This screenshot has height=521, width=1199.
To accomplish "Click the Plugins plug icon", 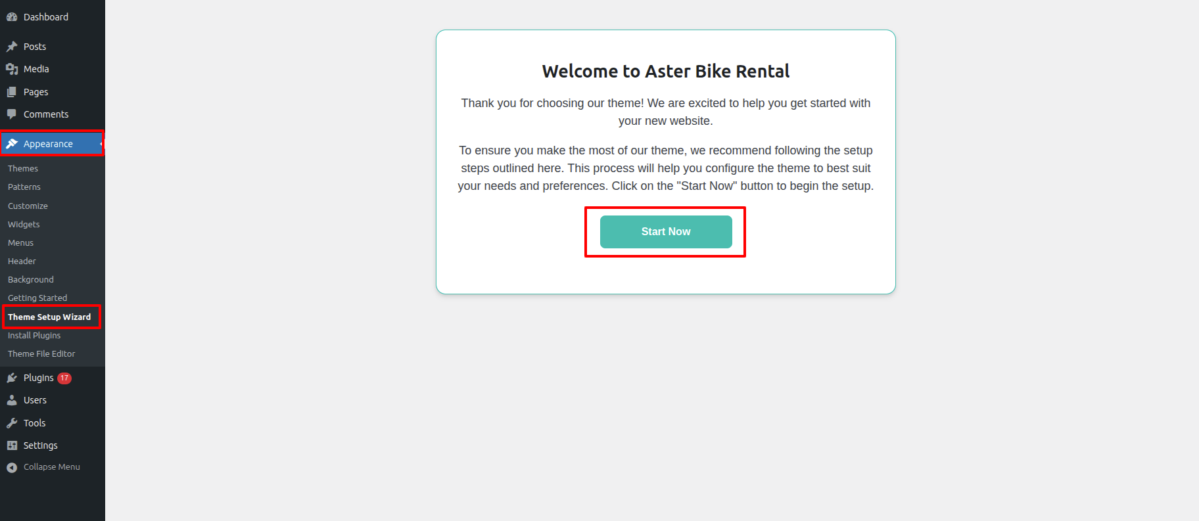I will coord(12,378).
